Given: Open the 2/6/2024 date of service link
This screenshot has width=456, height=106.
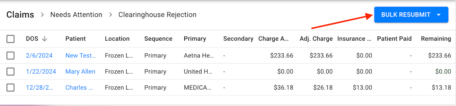Looking at the screenshot, I should point(39,55).
